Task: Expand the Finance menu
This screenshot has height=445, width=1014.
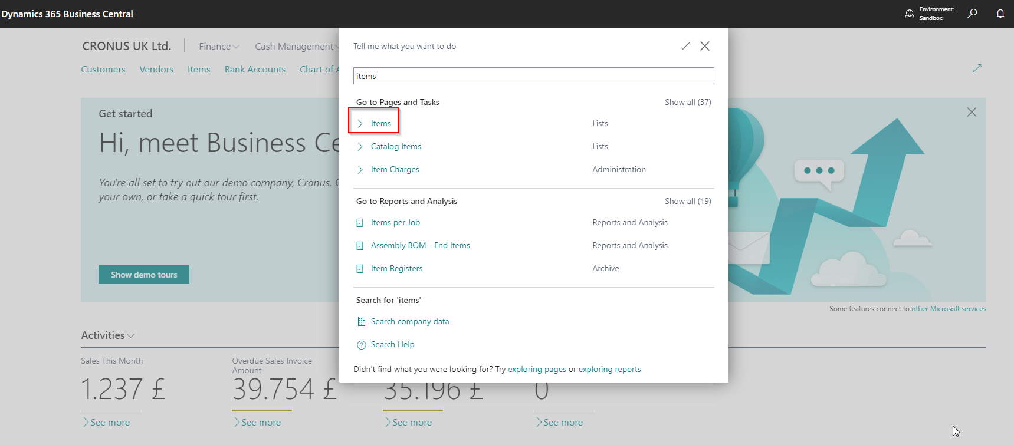Action: 219,46
